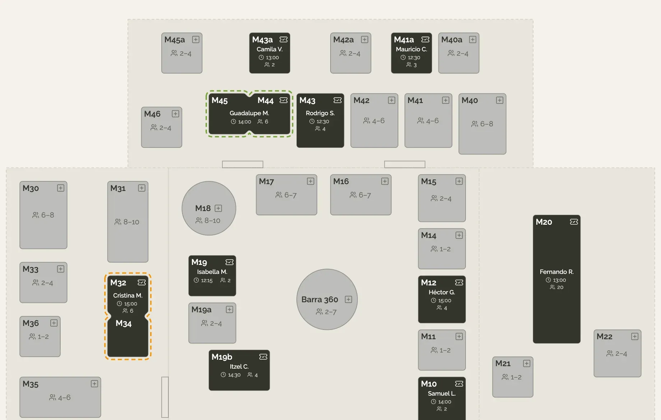This screenshot has width=661, height=420.
Task: Open the ticket icon on table M10
Action: pyautogui.click(x=459, y=384)
